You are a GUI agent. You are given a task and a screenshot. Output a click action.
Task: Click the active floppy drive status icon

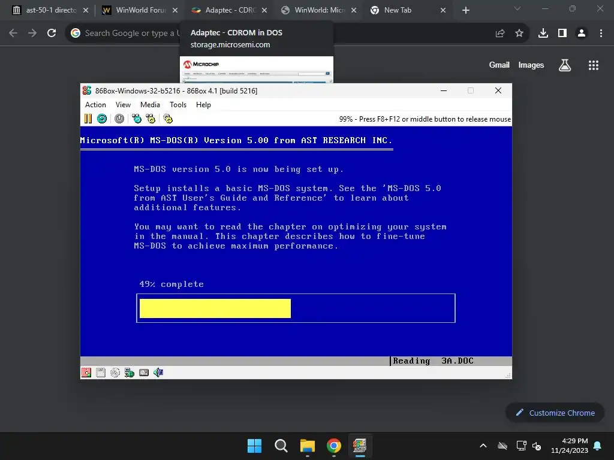[x=86, y=373]
